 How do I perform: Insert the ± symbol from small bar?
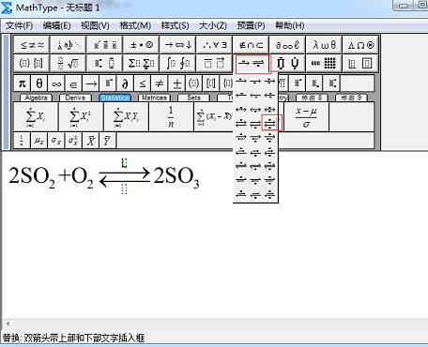click(x=176, y=83)
